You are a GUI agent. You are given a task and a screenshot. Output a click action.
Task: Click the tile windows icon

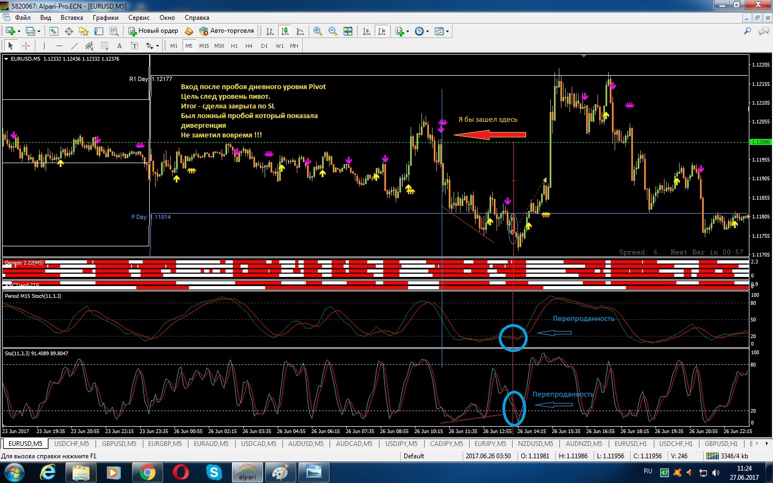348,31
